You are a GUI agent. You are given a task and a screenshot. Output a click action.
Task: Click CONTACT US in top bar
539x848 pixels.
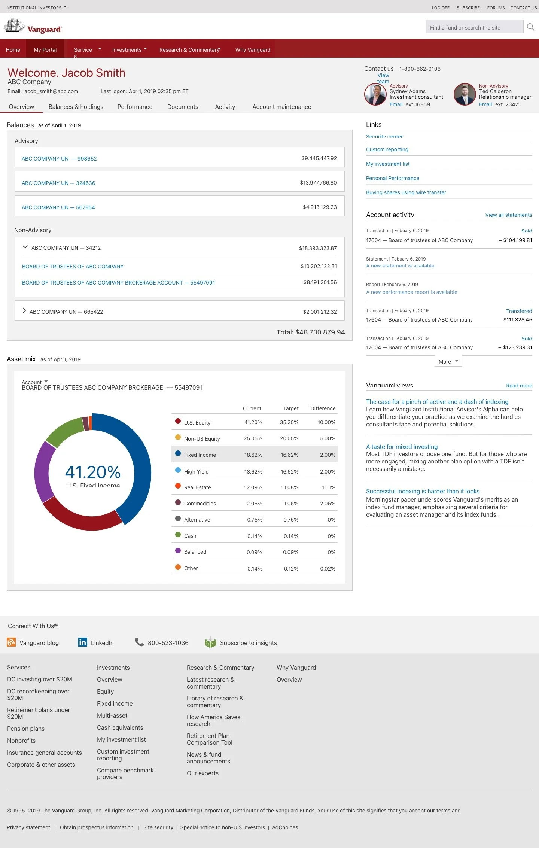point(524,7)
